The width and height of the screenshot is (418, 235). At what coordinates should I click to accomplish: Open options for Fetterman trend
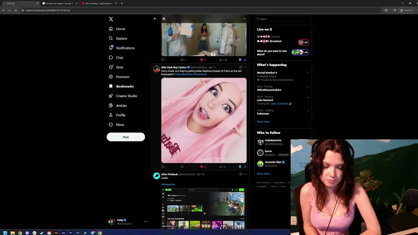pyautogui.click(x=308, y=111)
